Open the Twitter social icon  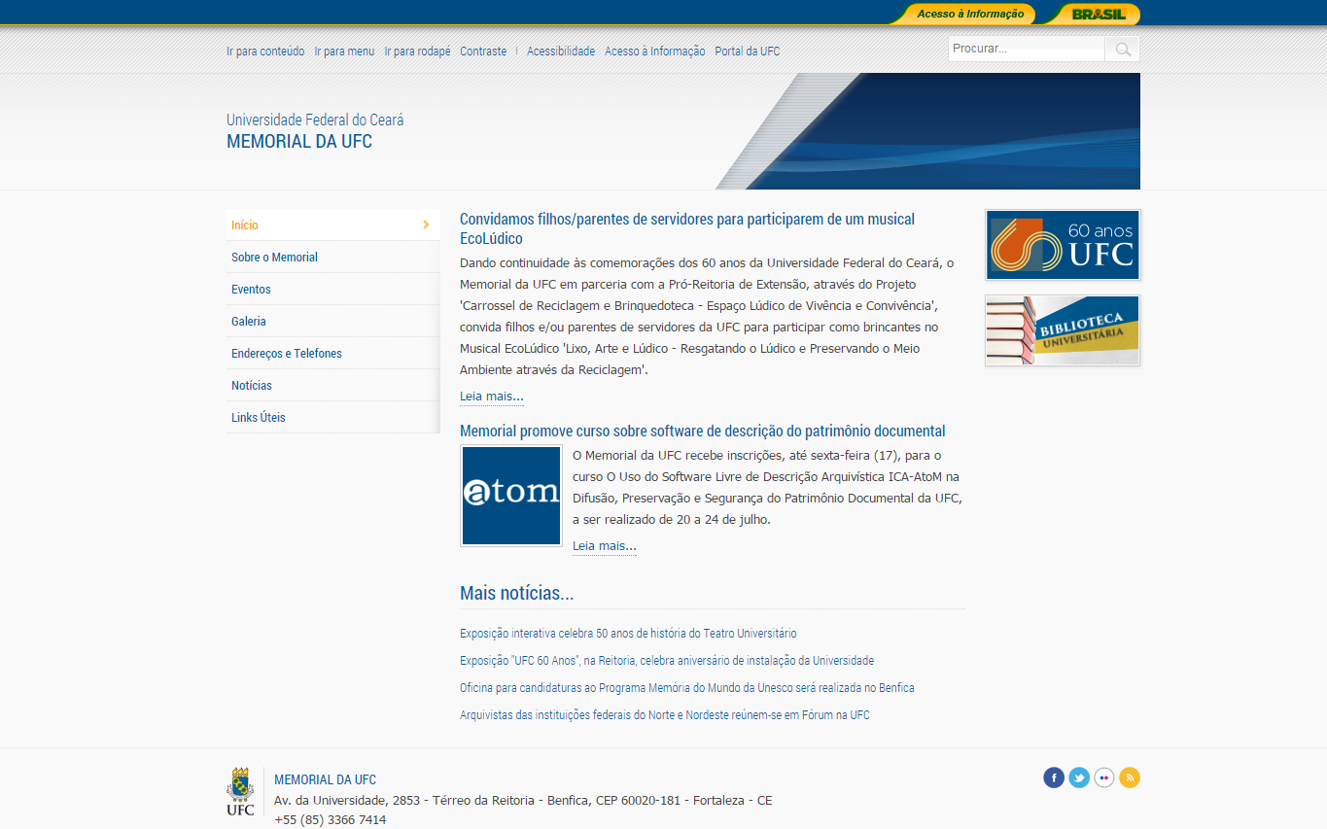tap(1079, 777)
